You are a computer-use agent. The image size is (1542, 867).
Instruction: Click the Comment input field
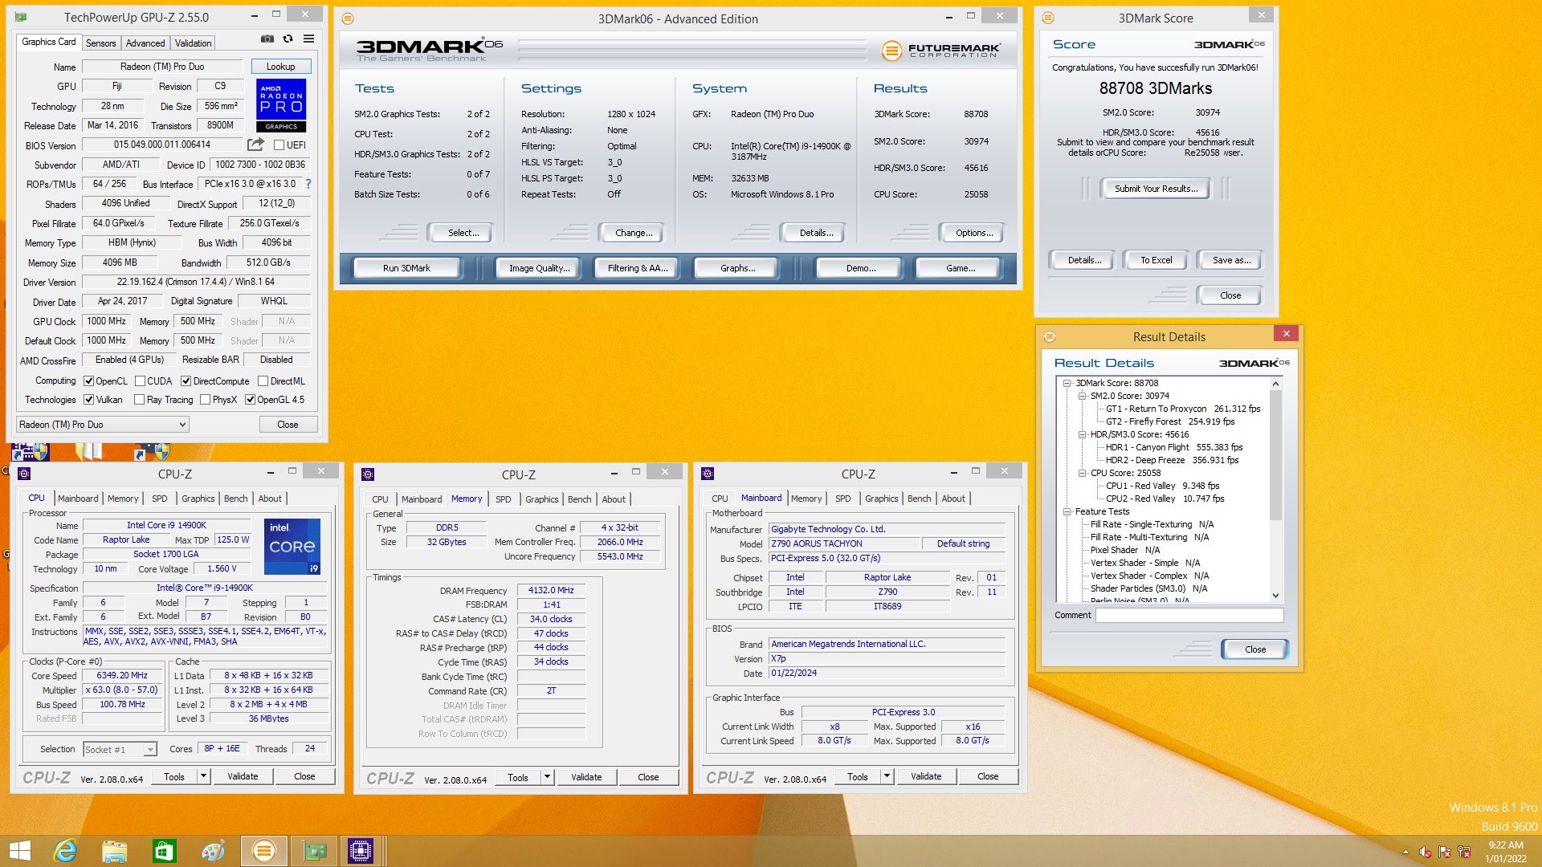[x=1189, y=616]
